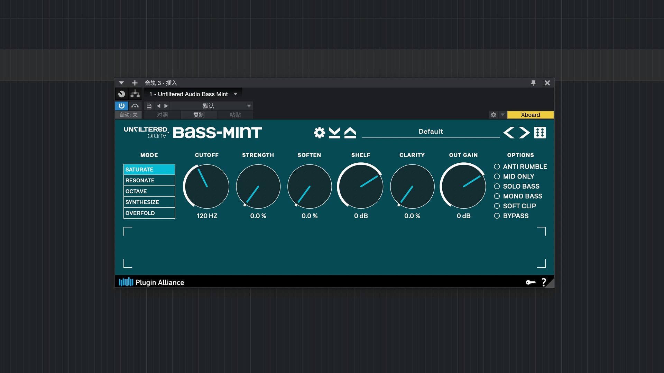Click the load preset up-arrow icon
Viewport: 664px width, 373px height.
click(350, 133)
